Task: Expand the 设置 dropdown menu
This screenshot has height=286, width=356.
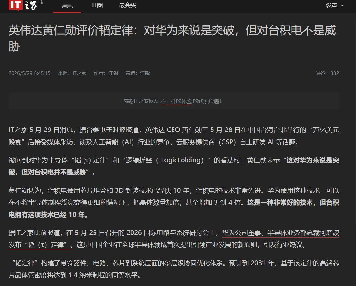Action: click(335, 5)
